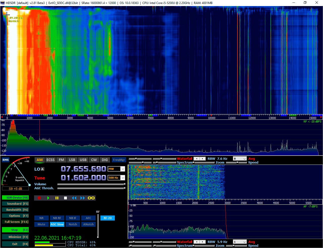The image size is (323, 248).
Task: Click the date-time 22.06.2021 16:47:19
Action: (58, 238)
